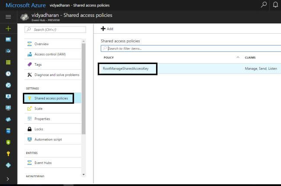Image resolution: width=281 pixels, height=186 pixels.
Task: Click the Overview icon in menu
Action: (x=29, y=44)
